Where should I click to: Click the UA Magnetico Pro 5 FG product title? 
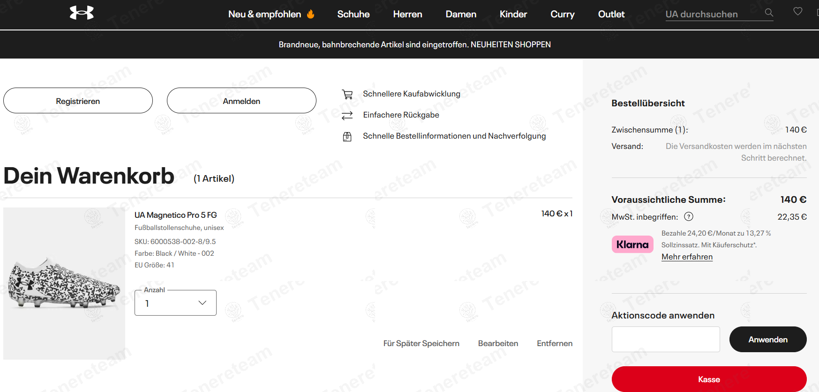pos(176,215)
